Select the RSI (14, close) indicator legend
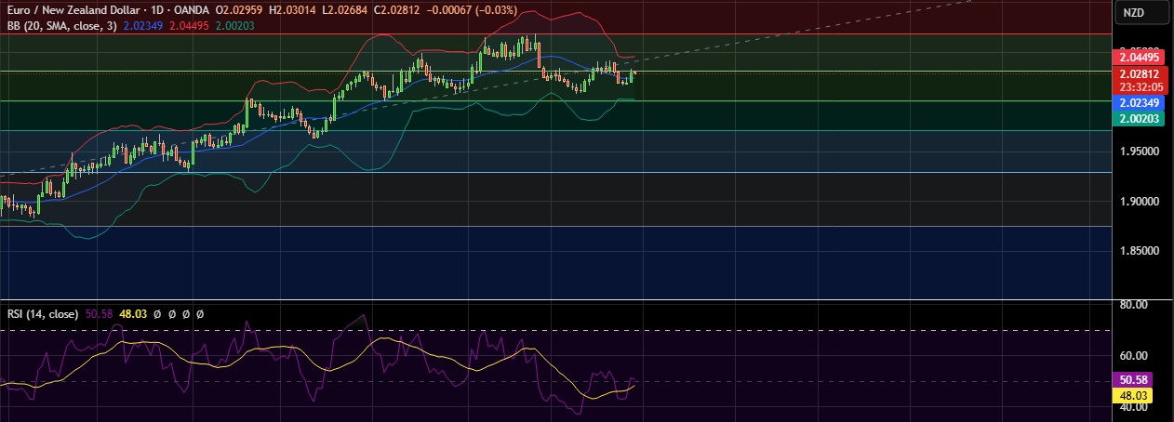This screenshot has height=422, width=1174. click(x=43, y=314)
